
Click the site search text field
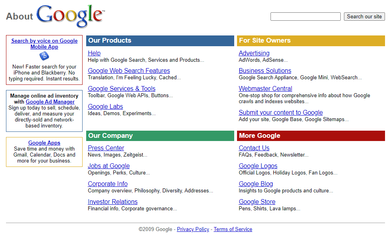coord(306,17)
